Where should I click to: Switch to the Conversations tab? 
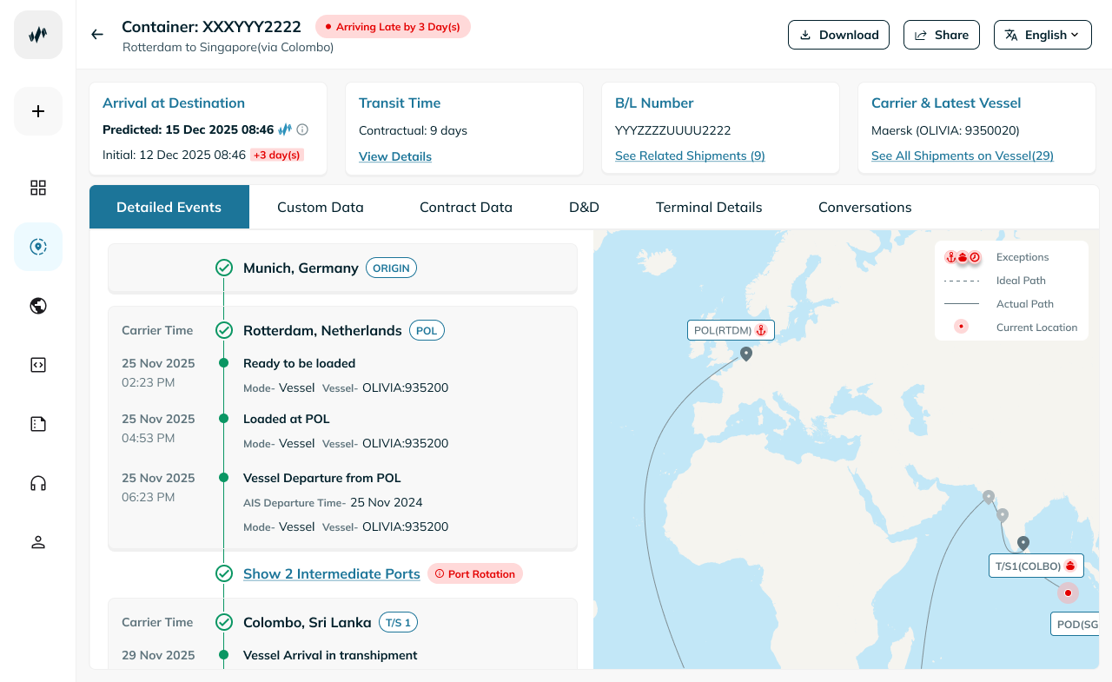coord(865,207)
